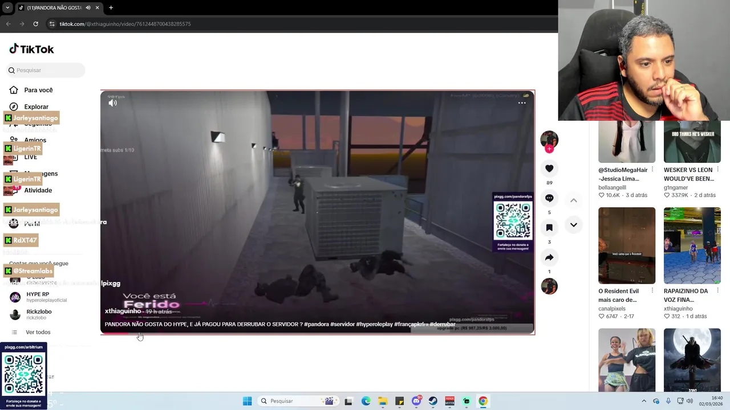Viewport: 730px width, 410px height.
Task: Open options for O Resident Evil card
Action: (652, 291)
